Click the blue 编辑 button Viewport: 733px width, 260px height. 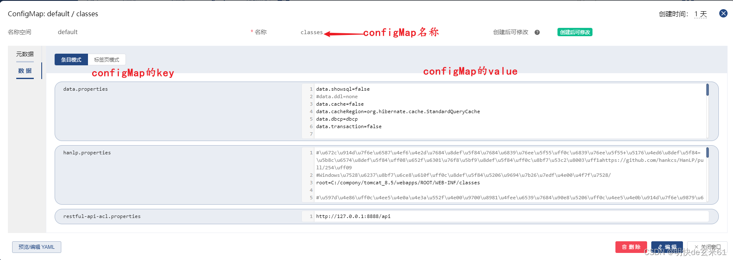(x=667, y=247)
